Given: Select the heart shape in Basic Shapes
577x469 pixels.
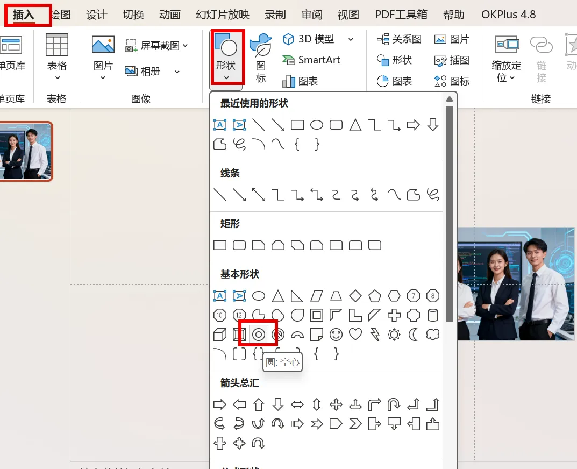Looking at the screenshot, I should coord(355,334).
